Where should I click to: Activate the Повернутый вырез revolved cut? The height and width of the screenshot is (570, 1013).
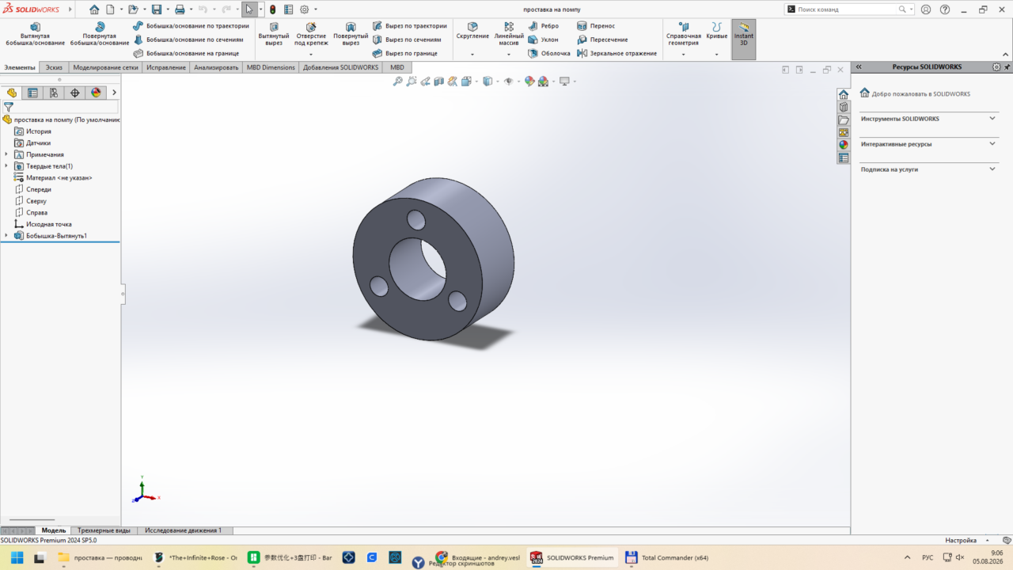coord(351,34)
